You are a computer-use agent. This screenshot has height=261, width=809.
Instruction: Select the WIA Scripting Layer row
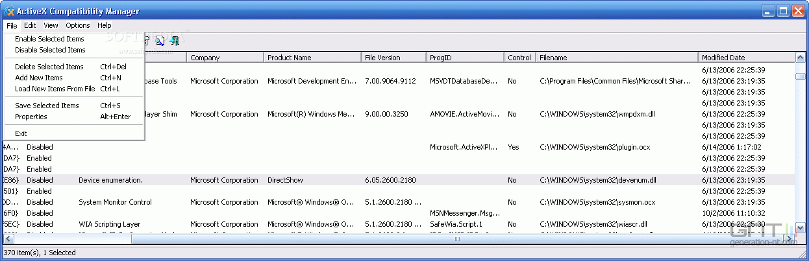pos(399,224)
